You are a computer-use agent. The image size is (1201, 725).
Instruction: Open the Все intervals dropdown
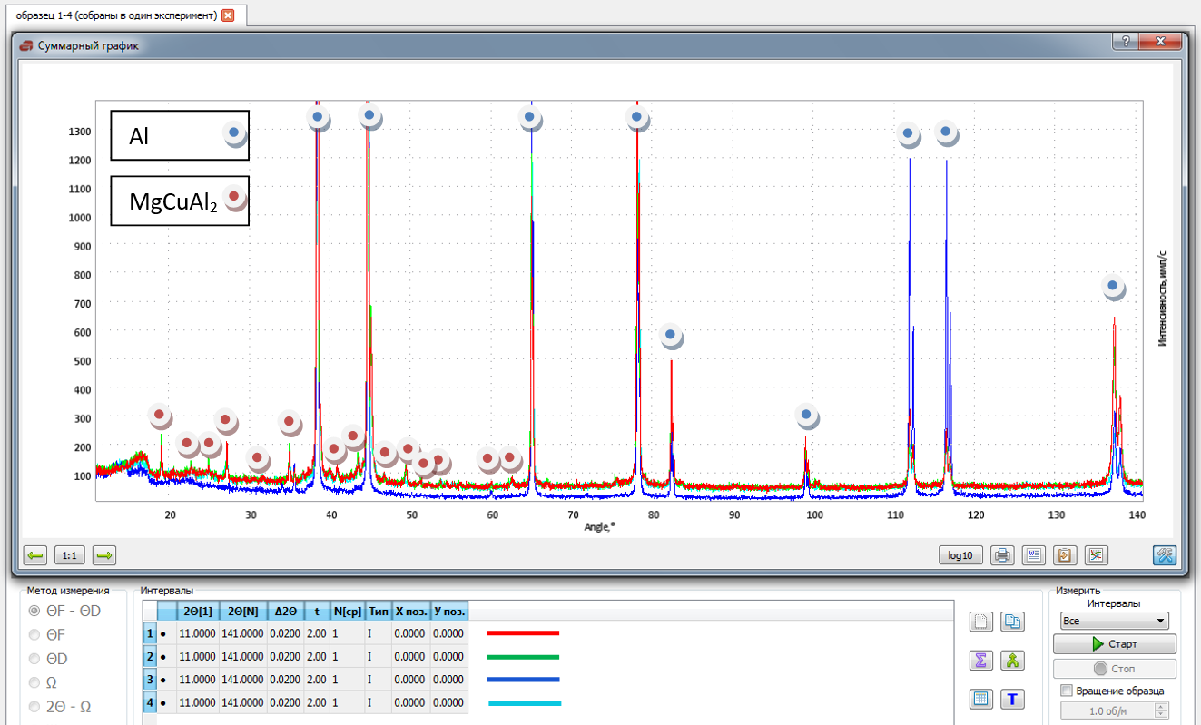1113,620
